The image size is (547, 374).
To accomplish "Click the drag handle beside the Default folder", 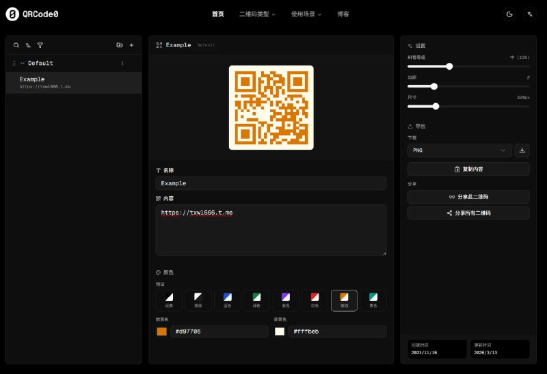I will click(x=14, y=63).
